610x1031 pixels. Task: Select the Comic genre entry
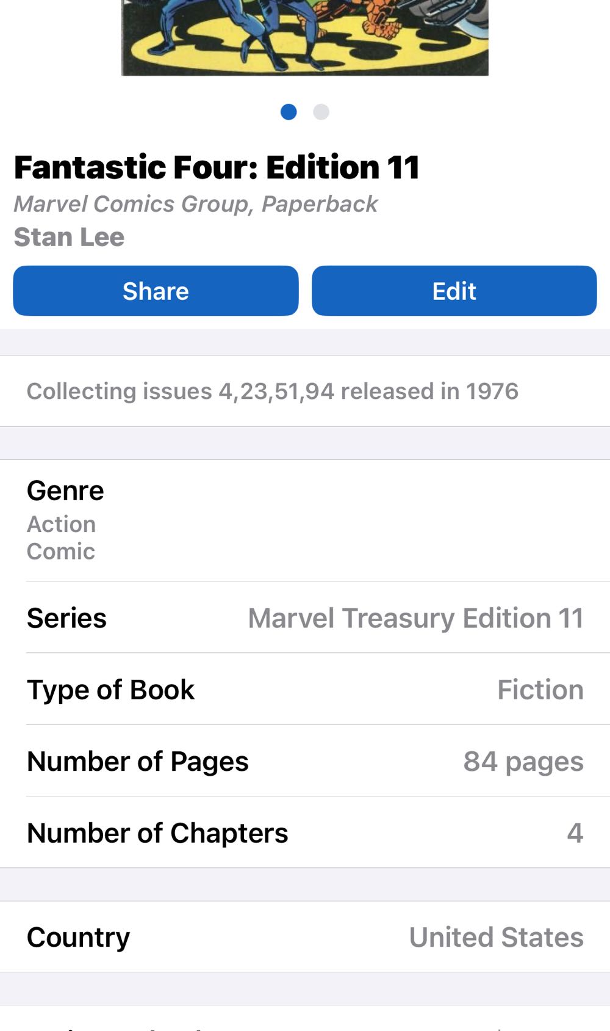pyautogui.click(x=61, y=552)
